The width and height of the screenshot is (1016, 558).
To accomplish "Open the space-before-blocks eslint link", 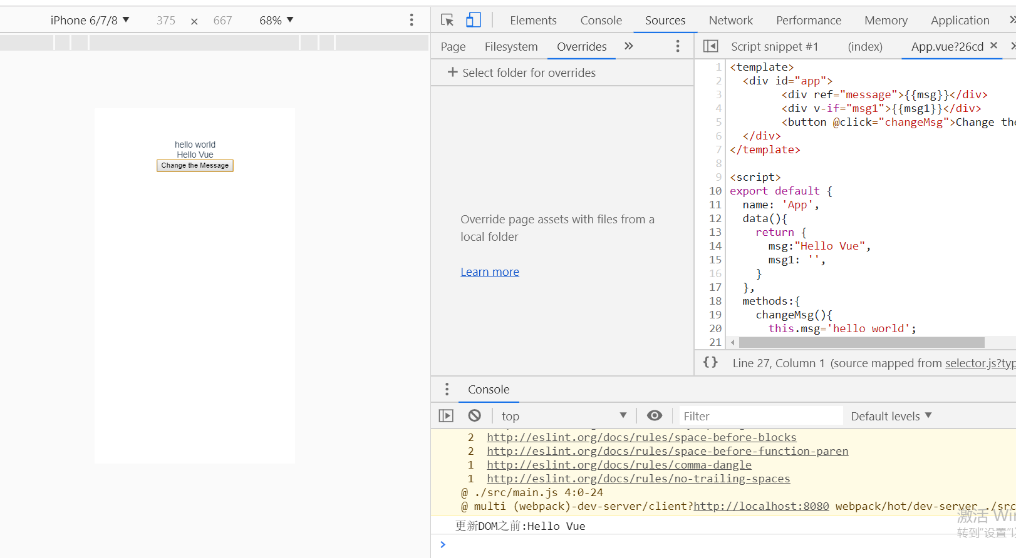I will 641,437.
